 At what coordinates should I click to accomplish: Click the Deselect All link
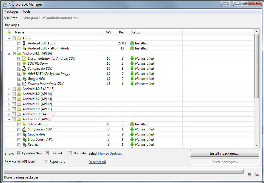point(97,162)
